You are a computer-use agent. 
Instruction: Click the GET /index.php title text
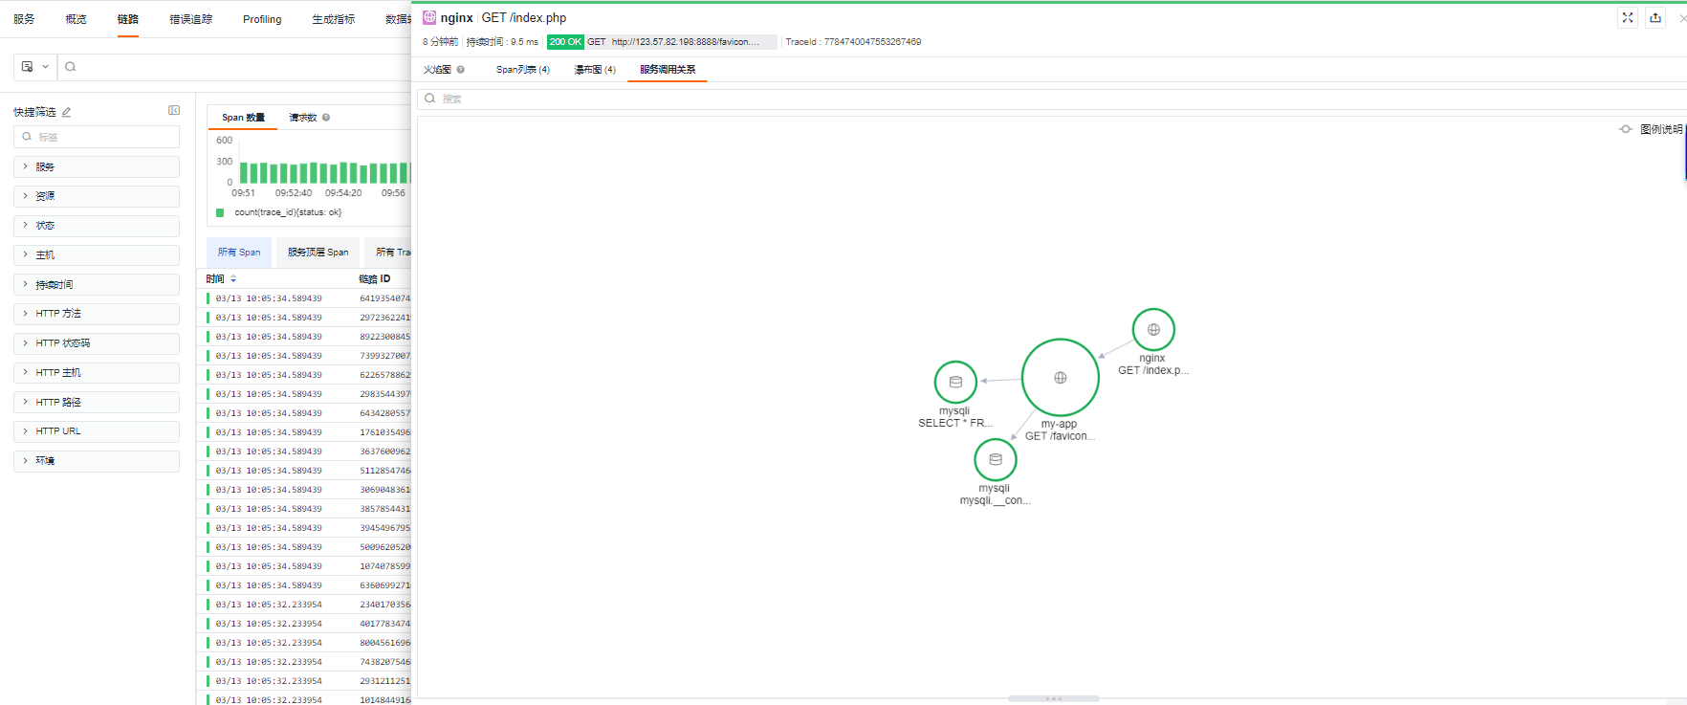(524, 17)
